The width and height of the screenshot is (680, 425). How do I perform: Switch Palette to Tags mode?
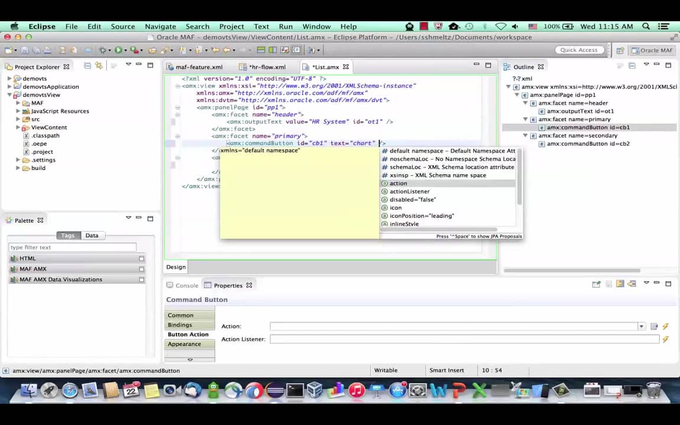(x=68, y=236)
